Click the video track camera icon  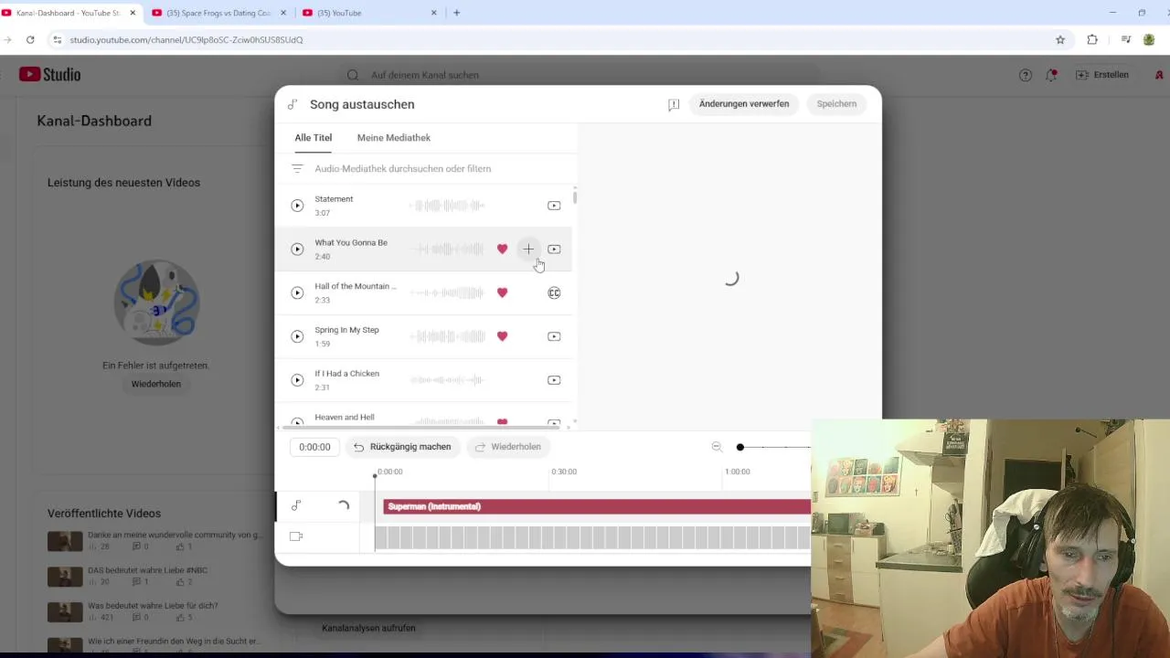[296, 536]
